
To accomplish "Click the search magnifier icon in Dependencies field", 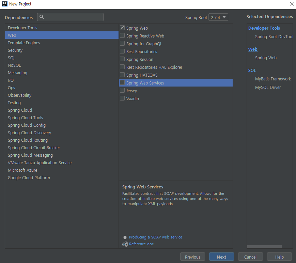I will pos(42,17).
